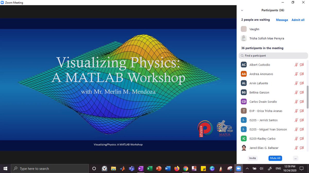Viewport: 309px width, 173px height.
Task: Click muted mic icon for Jerrick Santos
Action: coord(296,120)
